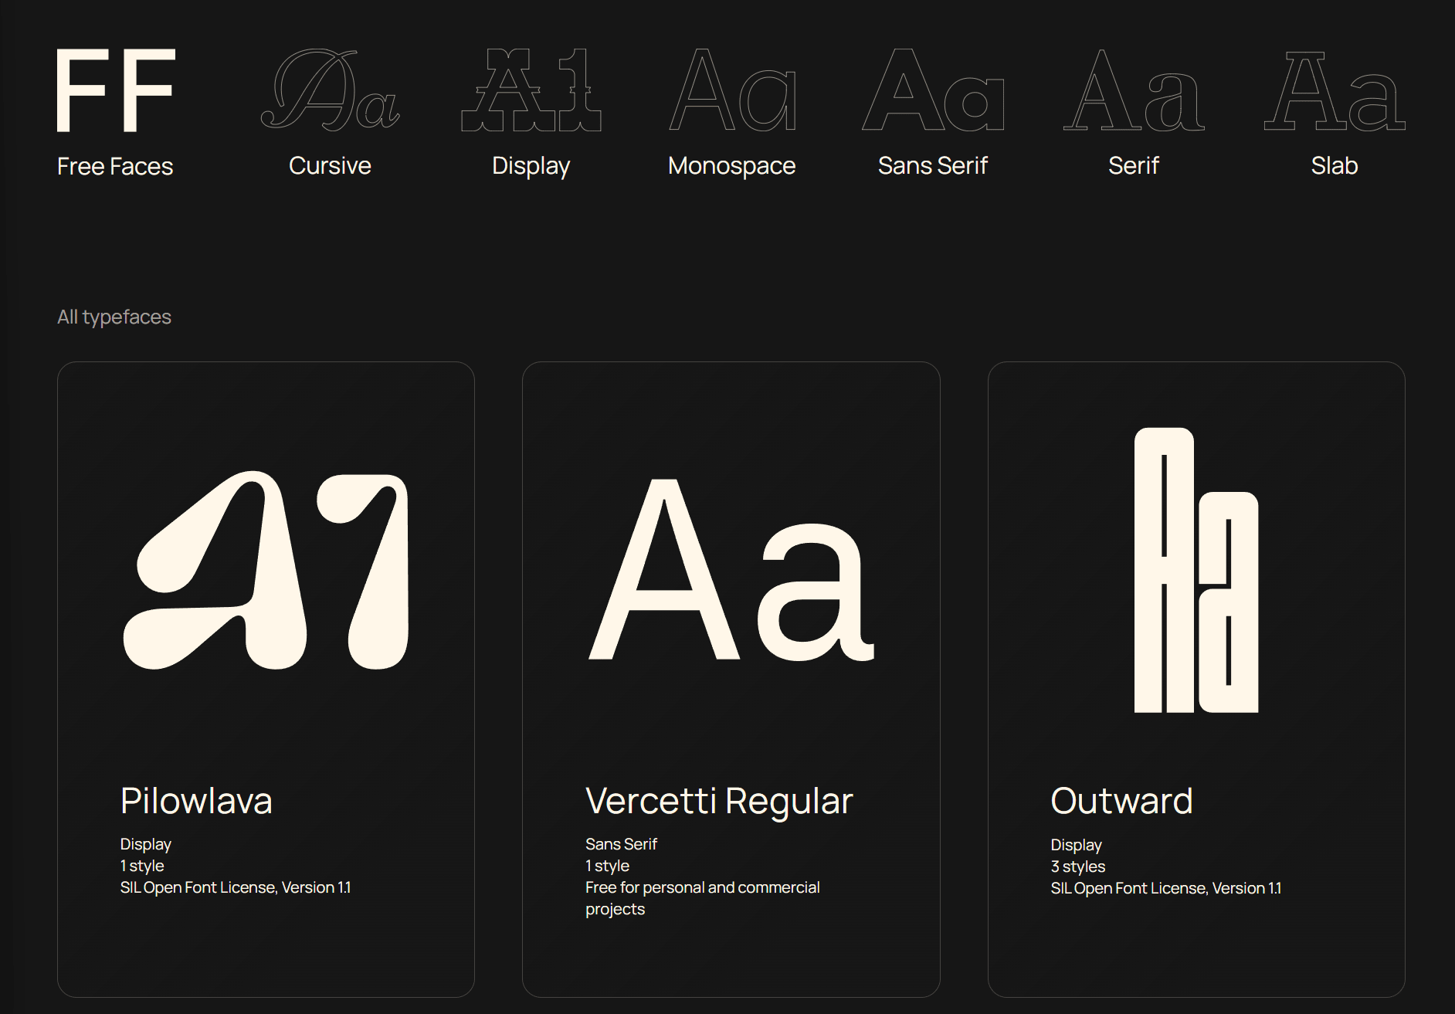Screen dimensions: 1455x1014
Task: Click the All typefaces heading
Action: click(114, 317)
